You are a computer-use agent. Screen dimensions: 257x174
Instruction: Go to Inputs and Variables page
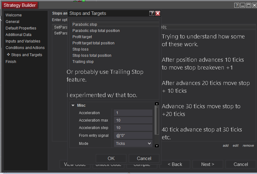(x=23, y=41)
